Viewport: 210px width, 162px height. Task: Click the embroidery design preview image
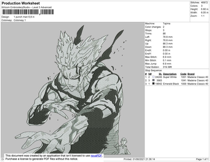(73, 90)
